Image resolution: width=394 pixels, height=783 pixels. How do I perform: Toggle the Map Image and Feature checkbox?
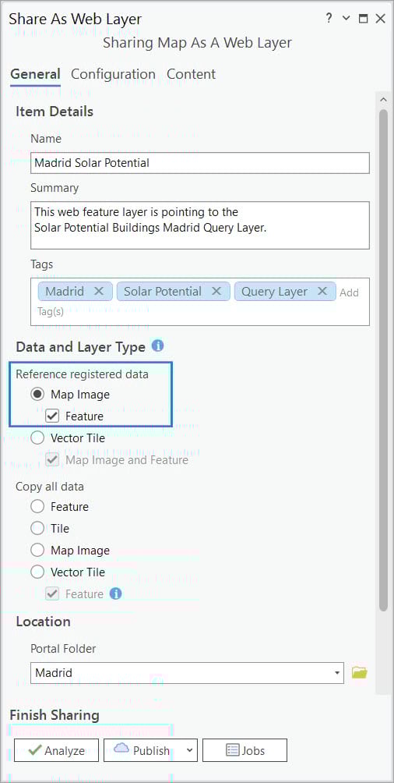click(52, 460)
